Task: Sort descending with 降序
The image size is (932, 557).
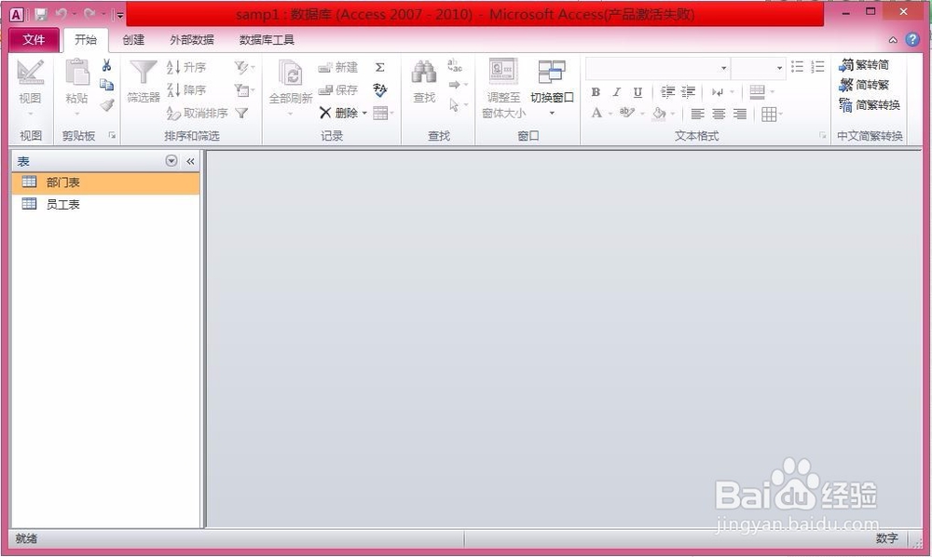Action: pos(186,89)
